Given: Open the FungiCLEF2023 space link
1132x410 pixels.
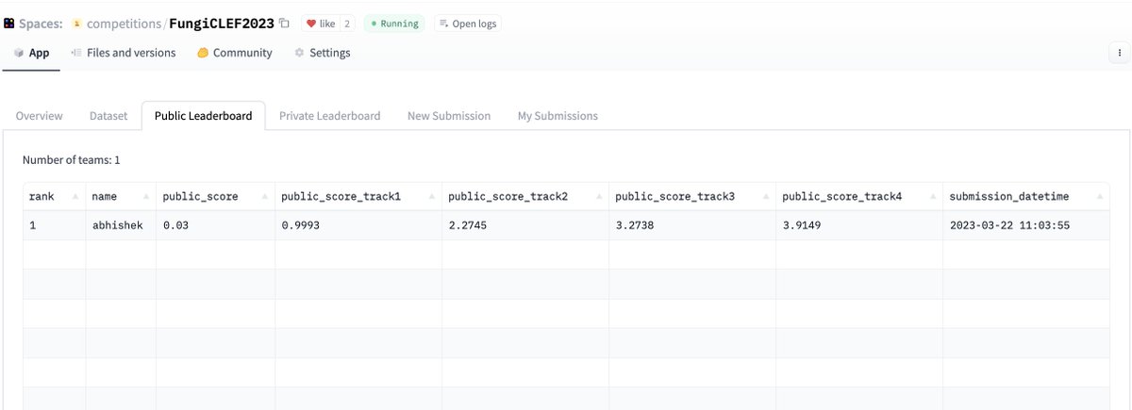Looking at the screenshot, I should click(222, 24).
